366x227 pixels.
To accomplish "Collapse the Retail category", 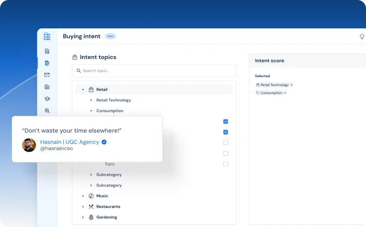I will 83,89.
